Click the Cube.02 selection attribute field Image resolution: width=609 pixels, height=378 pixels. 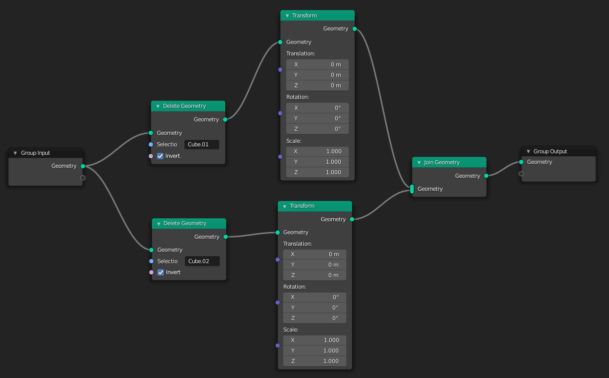pos(202,261)
